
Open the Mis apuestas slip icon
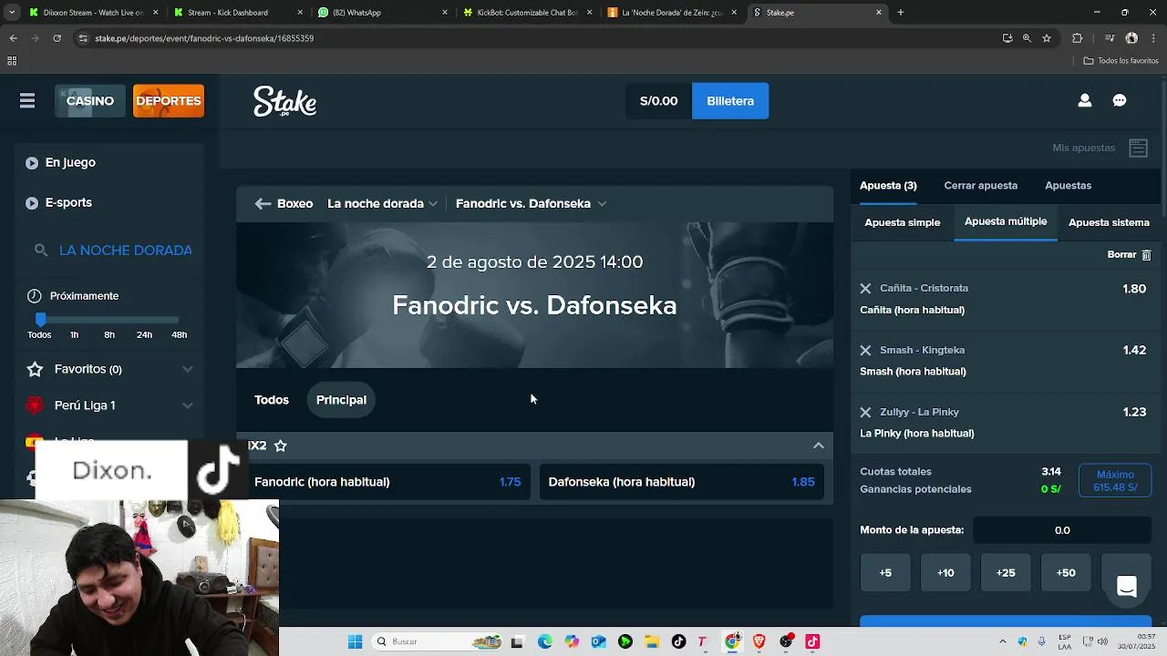pyautogui.click(x=1138, y=148)
